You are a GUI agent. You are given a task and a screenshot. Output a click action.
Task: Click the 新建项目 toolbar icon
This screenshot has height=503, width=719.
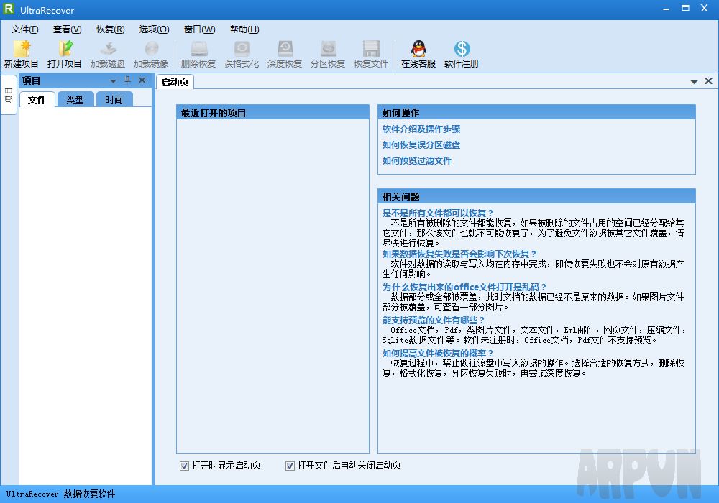(x=22, y=50)
